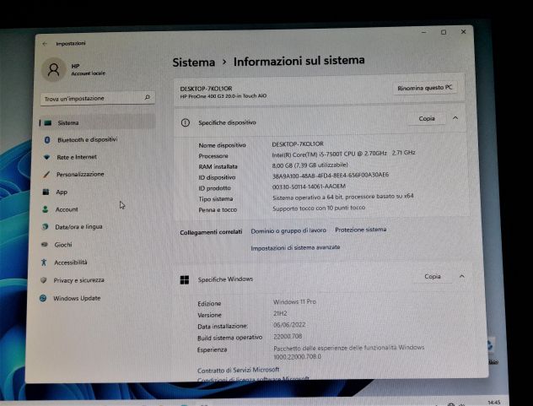Select the ID prodotto 00330-50114-14061-AAOEM value
The width and height of the screenshot is (533, 406).
[x=309, y=187]
